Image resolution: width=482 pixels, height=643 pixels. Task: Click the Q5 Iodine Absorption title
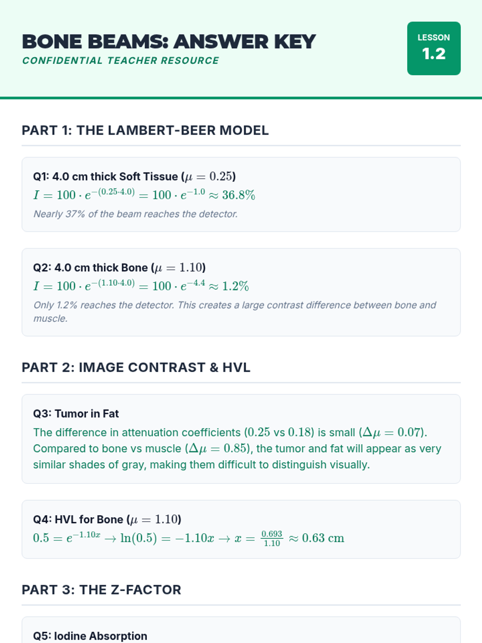tap(90, 636)
